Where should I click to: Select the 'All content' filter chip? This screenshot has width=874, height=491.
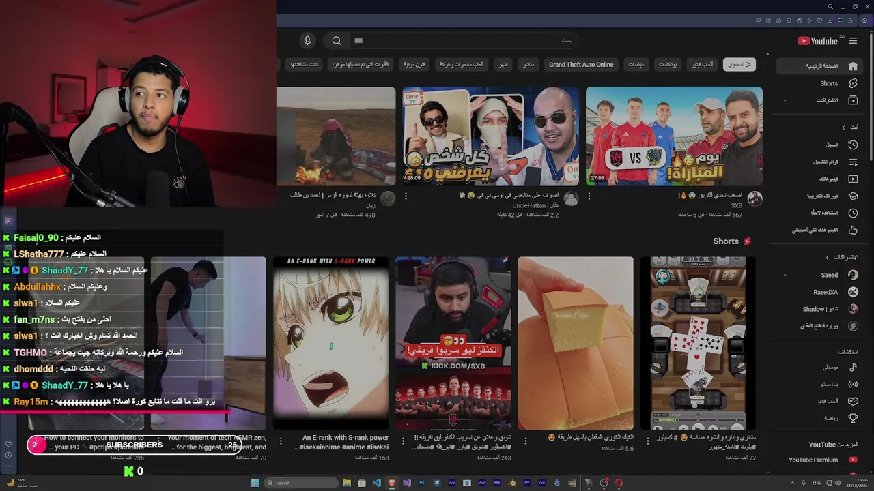[x=739, y=65]
